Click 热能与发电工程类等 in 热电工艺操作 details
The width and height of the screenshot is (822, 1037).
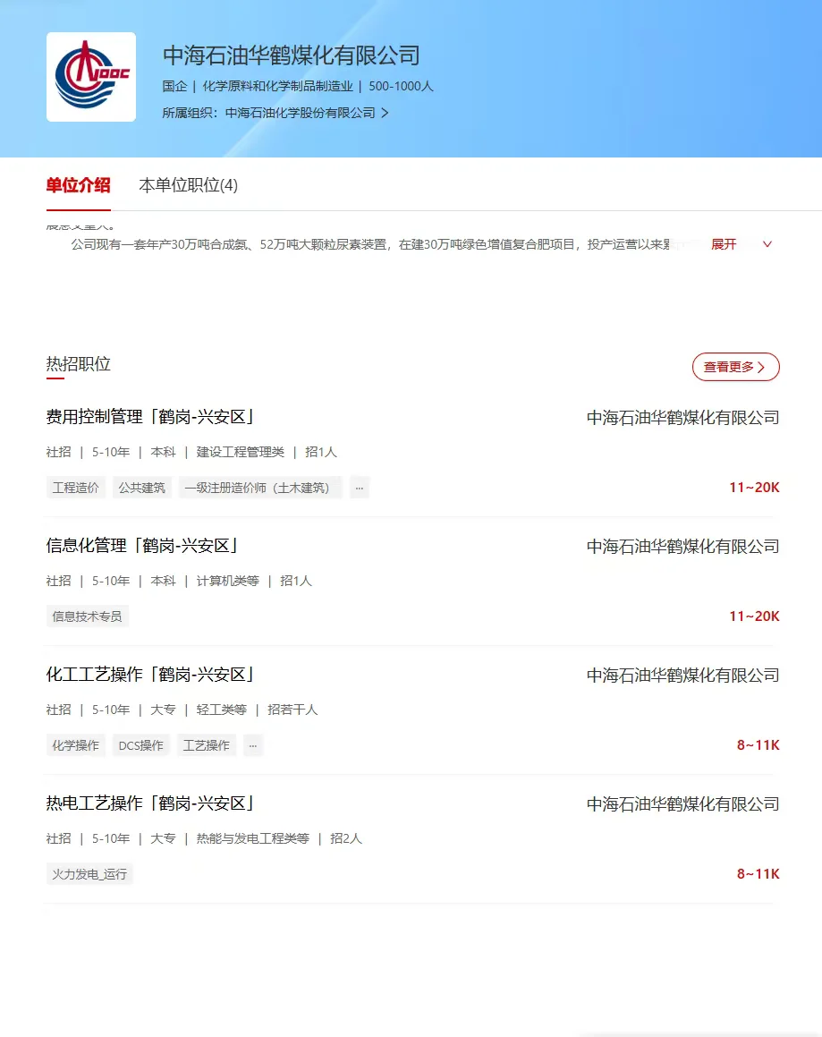click(x=252, y=838)
